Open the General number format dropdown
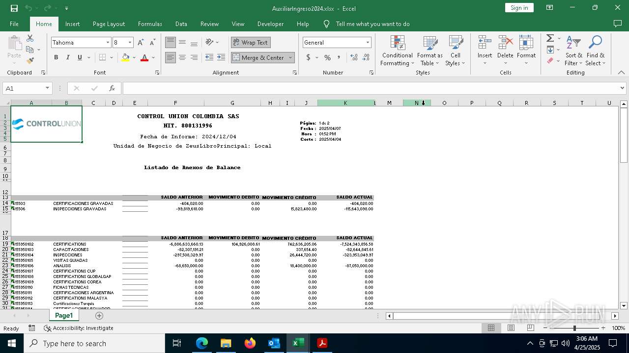629x353 pixels. pyautogui.click(x=368, y=43)
